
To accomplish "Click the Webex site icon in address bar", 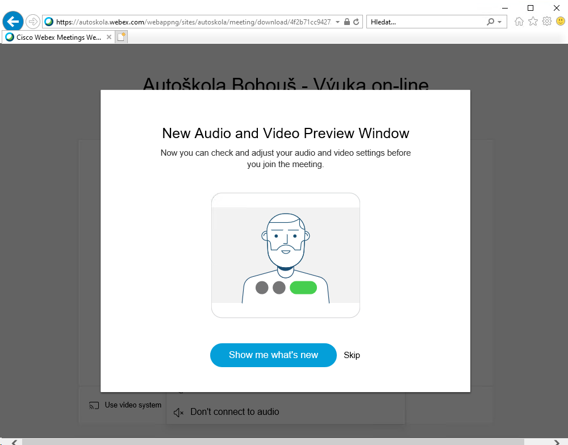I will point(49,22).
